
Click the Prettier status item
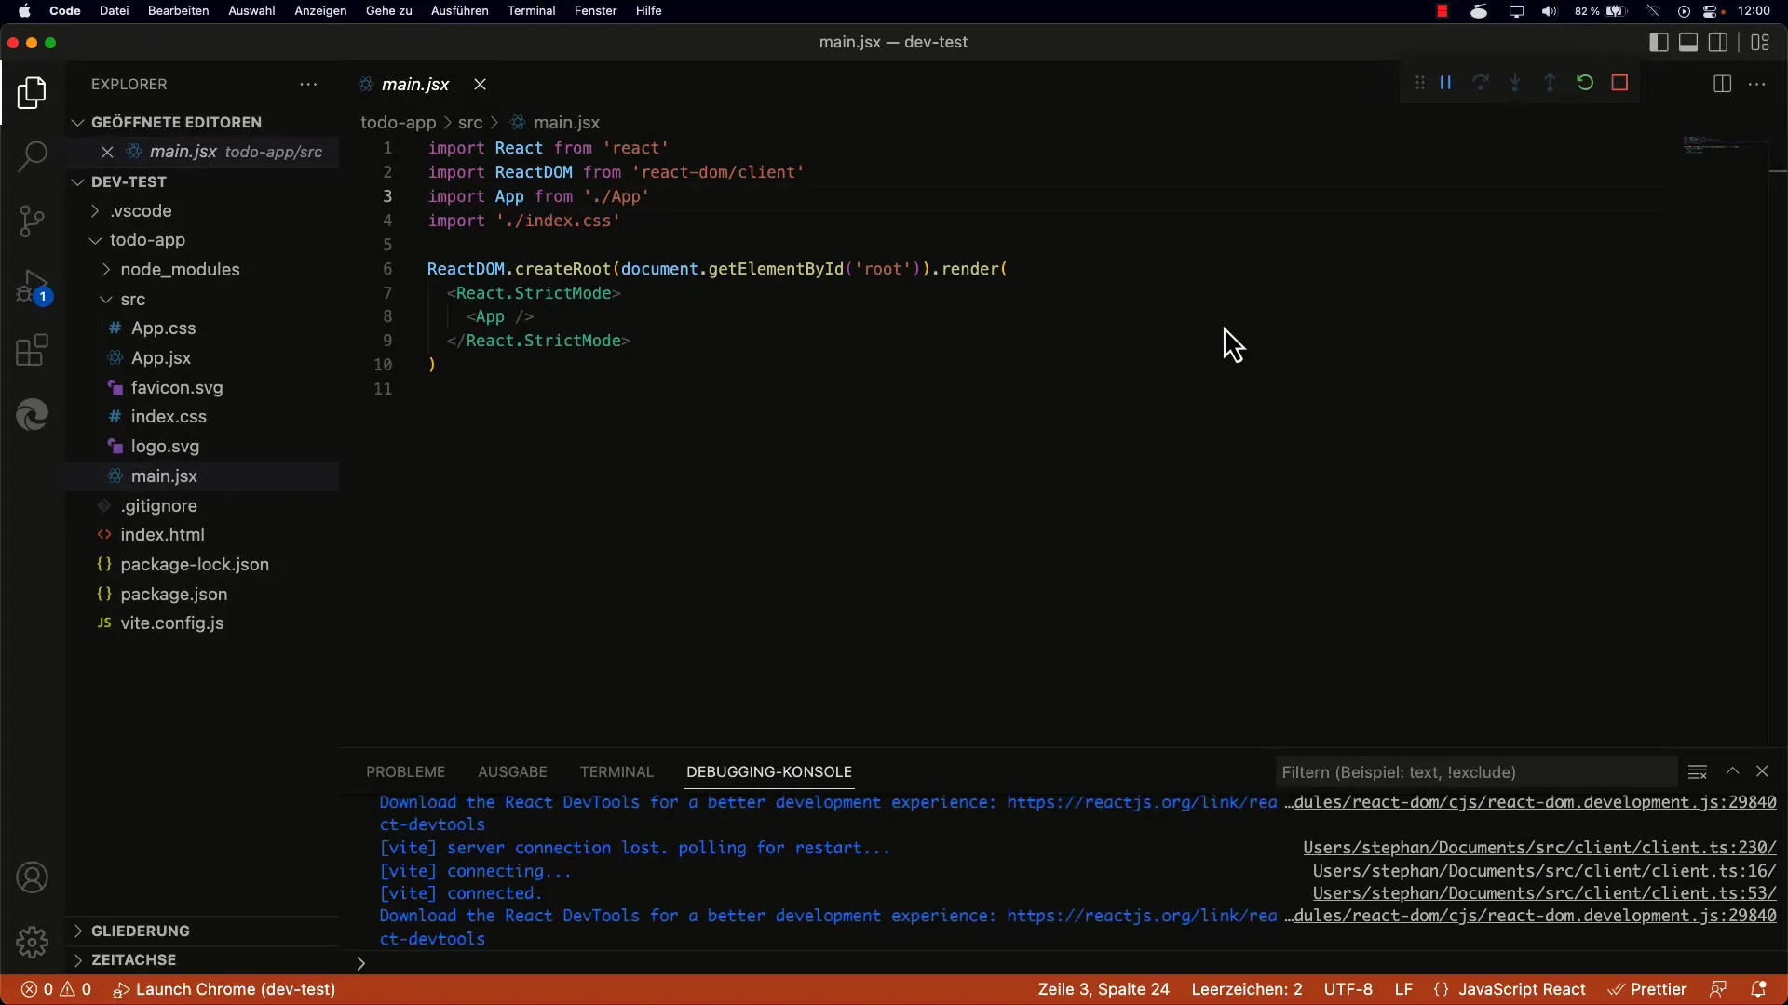tap(1647, 989)
